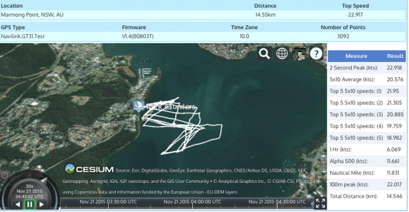Play animation in reverse
The height and width of the screenshot is (212, 409).
pos(18,204)
